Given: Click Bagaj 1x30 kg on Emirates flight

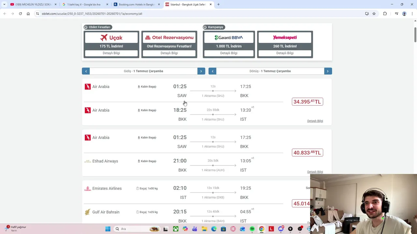Looking at the screenshot, I should [147, 188].
